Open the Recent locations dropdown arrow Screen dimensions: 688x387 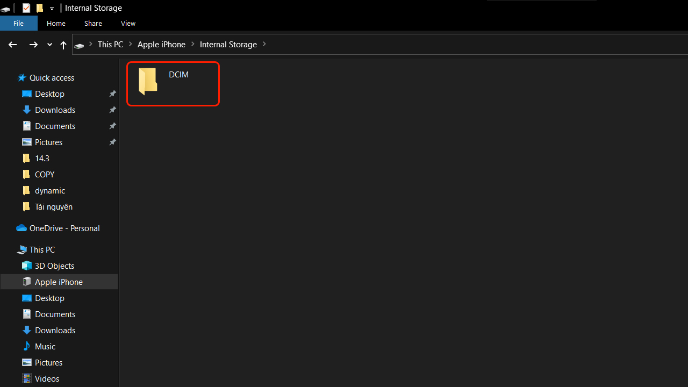[x=49, y=45]
